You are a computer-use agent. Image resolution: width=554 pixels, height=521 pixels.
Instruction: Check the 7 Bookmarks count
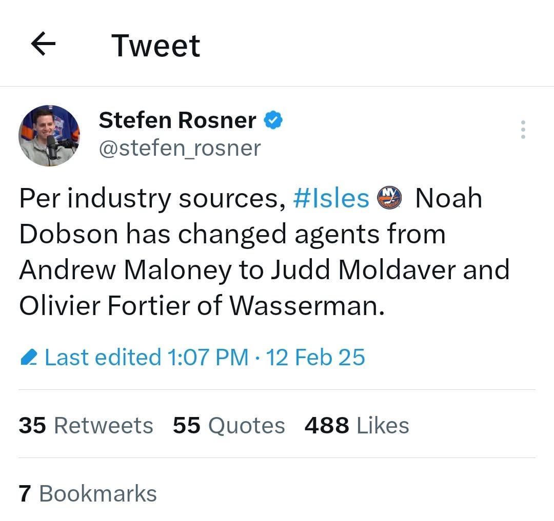(87, 493)
